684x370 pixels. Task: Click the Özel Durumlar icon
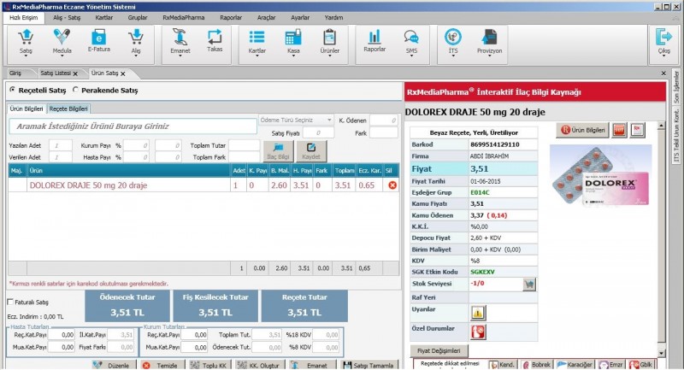point(478,330)
